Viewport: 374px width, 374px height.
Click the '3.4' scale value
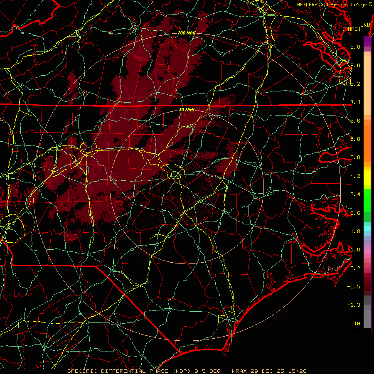tap(355, 194)
